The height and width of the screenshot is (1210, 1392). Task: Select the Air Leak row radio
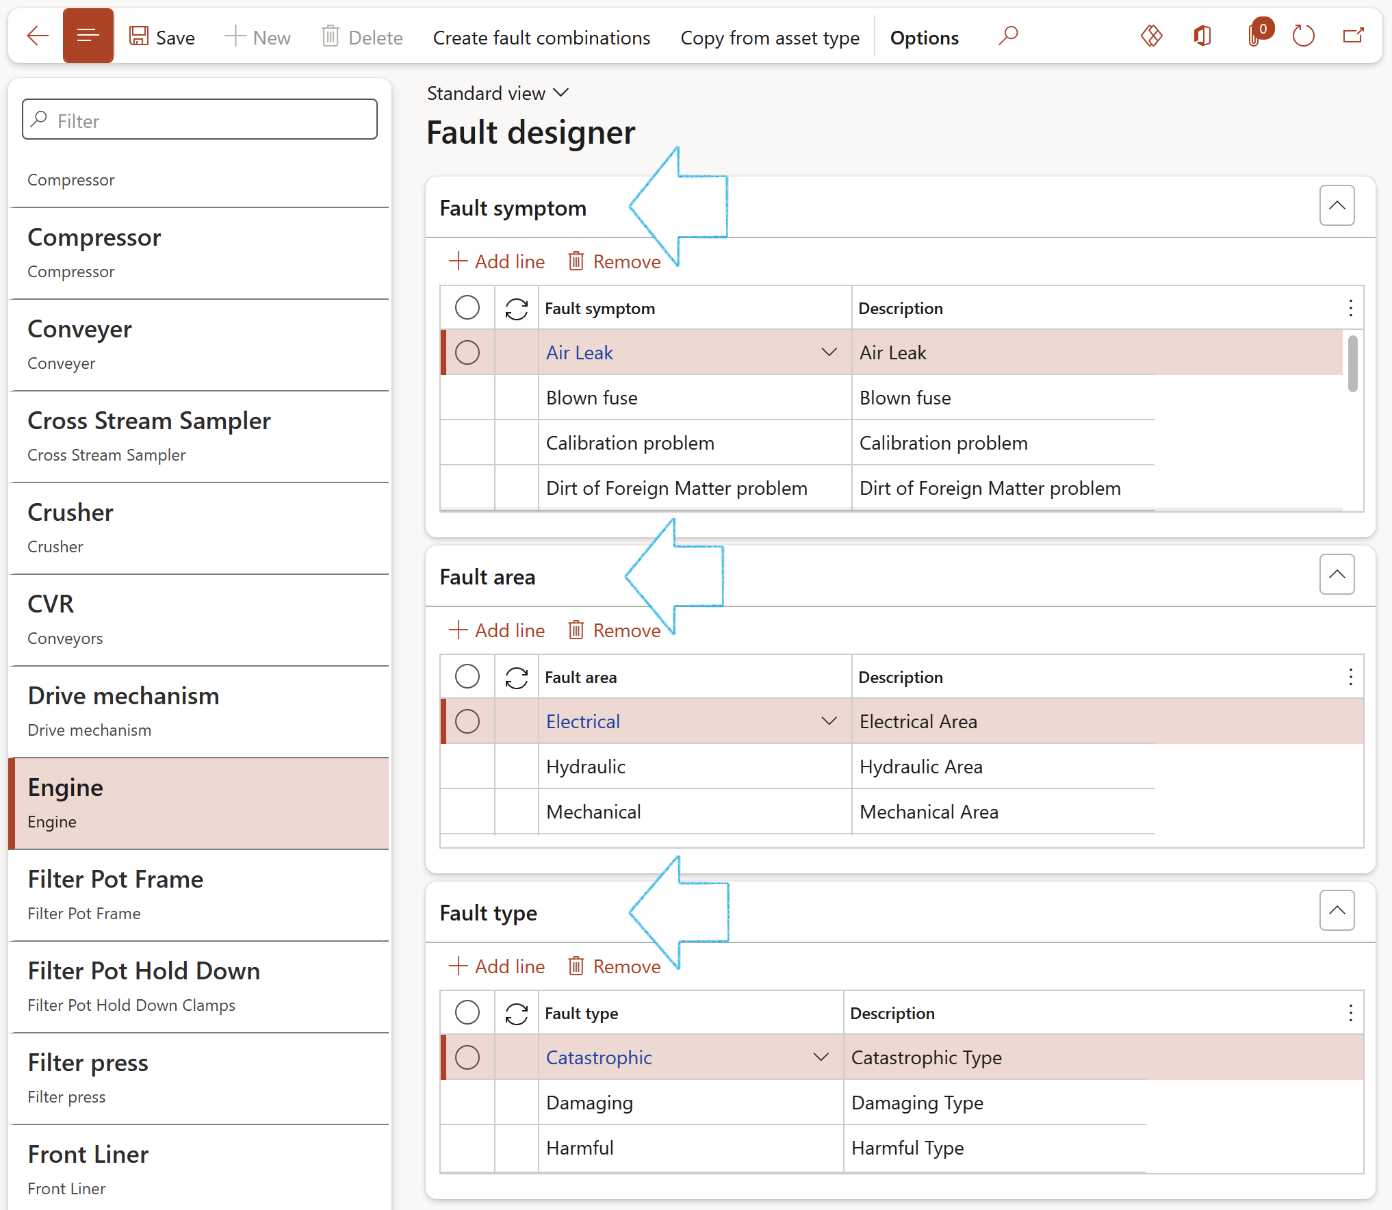click(x=467, y=352)
